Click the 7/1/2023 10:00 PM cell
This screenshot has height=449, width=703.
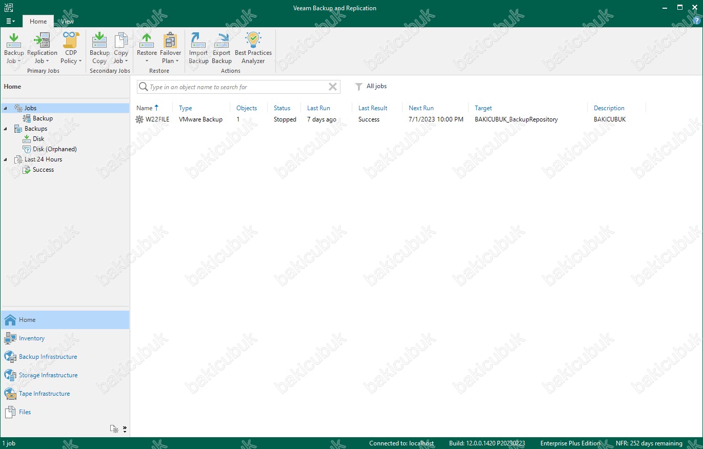tap(436, 119)
